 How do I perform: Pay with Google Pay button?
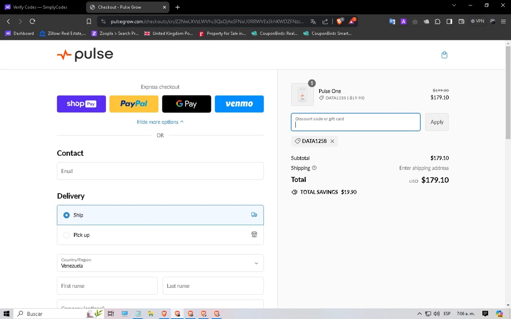pyautogui.click(x=186, y=104)
